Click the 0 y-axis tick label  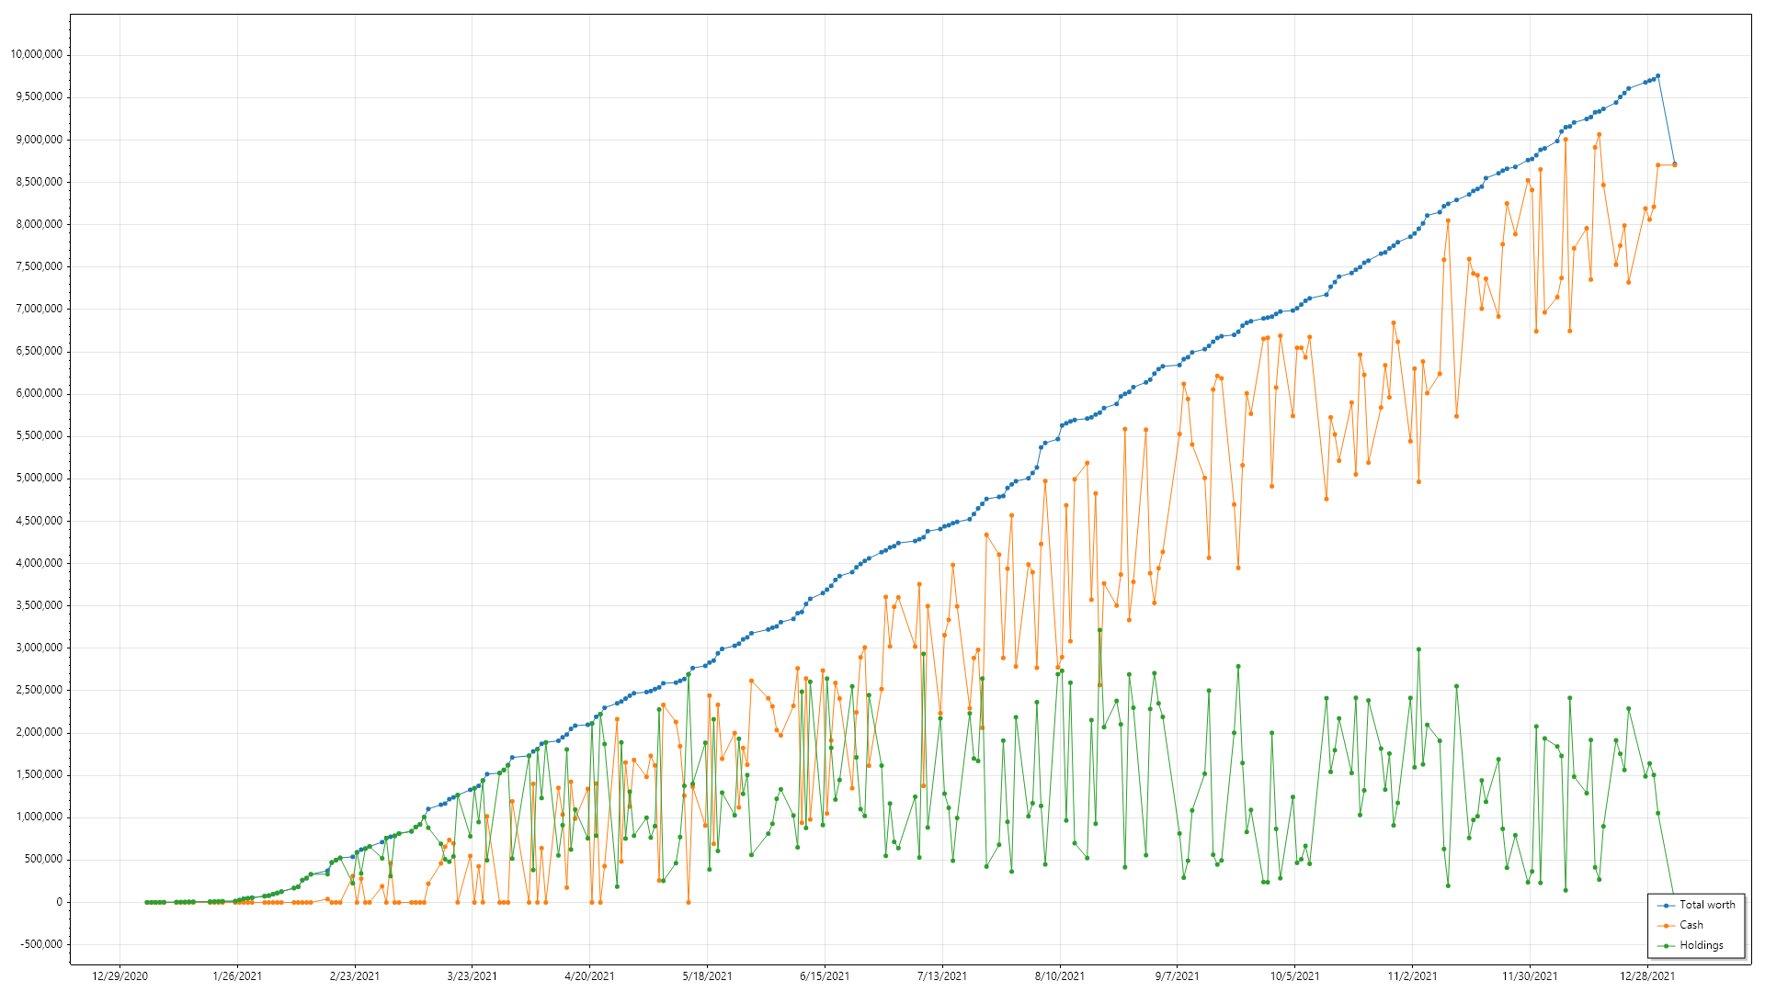60,902
